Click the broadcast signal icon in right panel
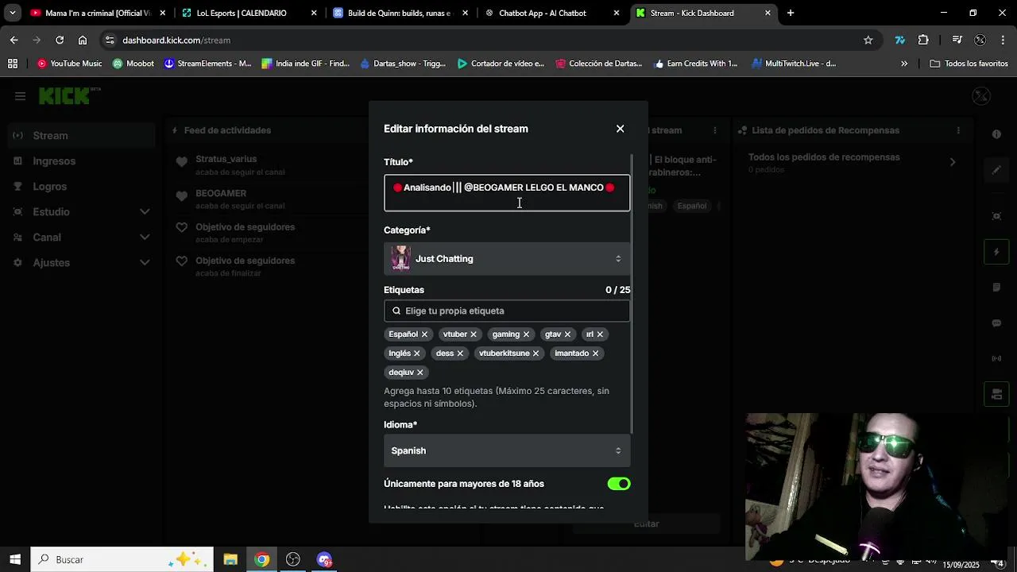Screen dimensions: 1017x572 point(996,358)
